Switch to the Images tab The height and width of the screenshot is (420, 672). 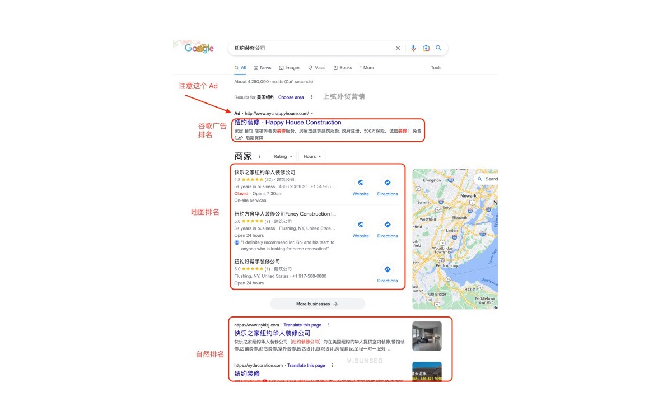click(290, 68)
